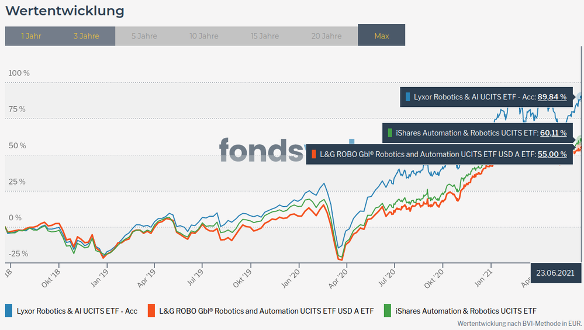Click the 23.06.2021 date marker
584x330 pixels.
tap(556, 272)
